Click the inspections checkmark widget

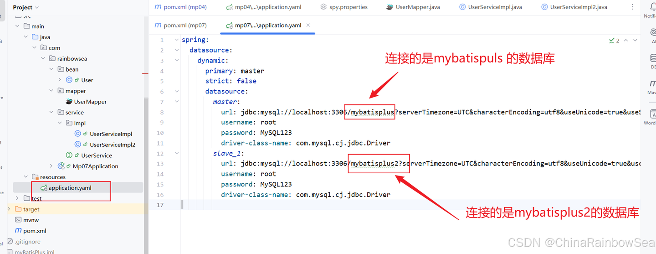point(614,40)
